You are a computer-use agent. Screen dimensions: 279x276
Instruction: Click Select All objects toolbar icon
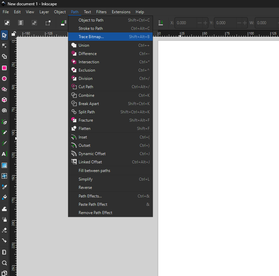[7, 23]
